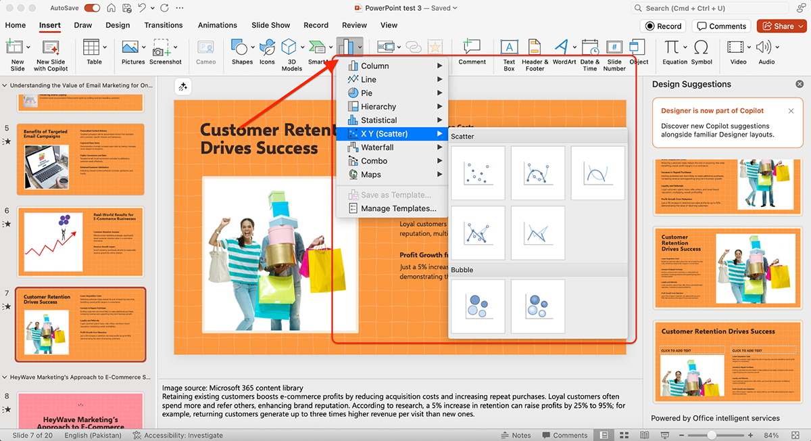Open the 3D Models tool
811x441 pixels.
pyautogui.click(x=291, y=50)
